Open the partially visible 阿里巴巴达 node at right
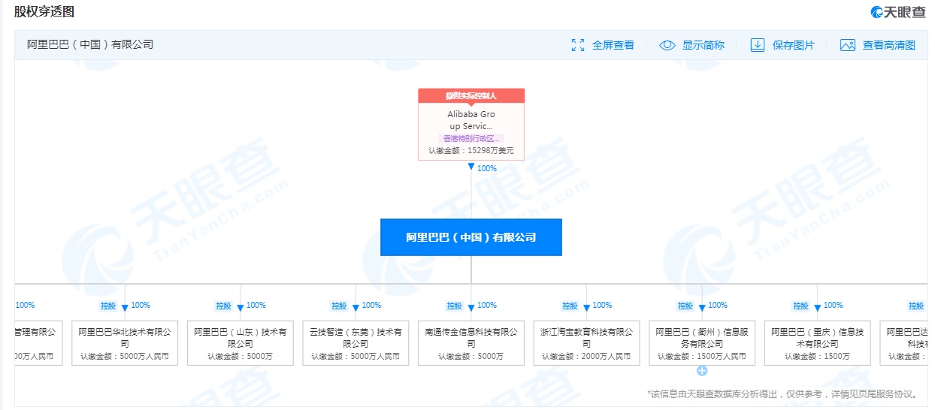The width and height of the screenshot is (935, 410). point(904,343)
